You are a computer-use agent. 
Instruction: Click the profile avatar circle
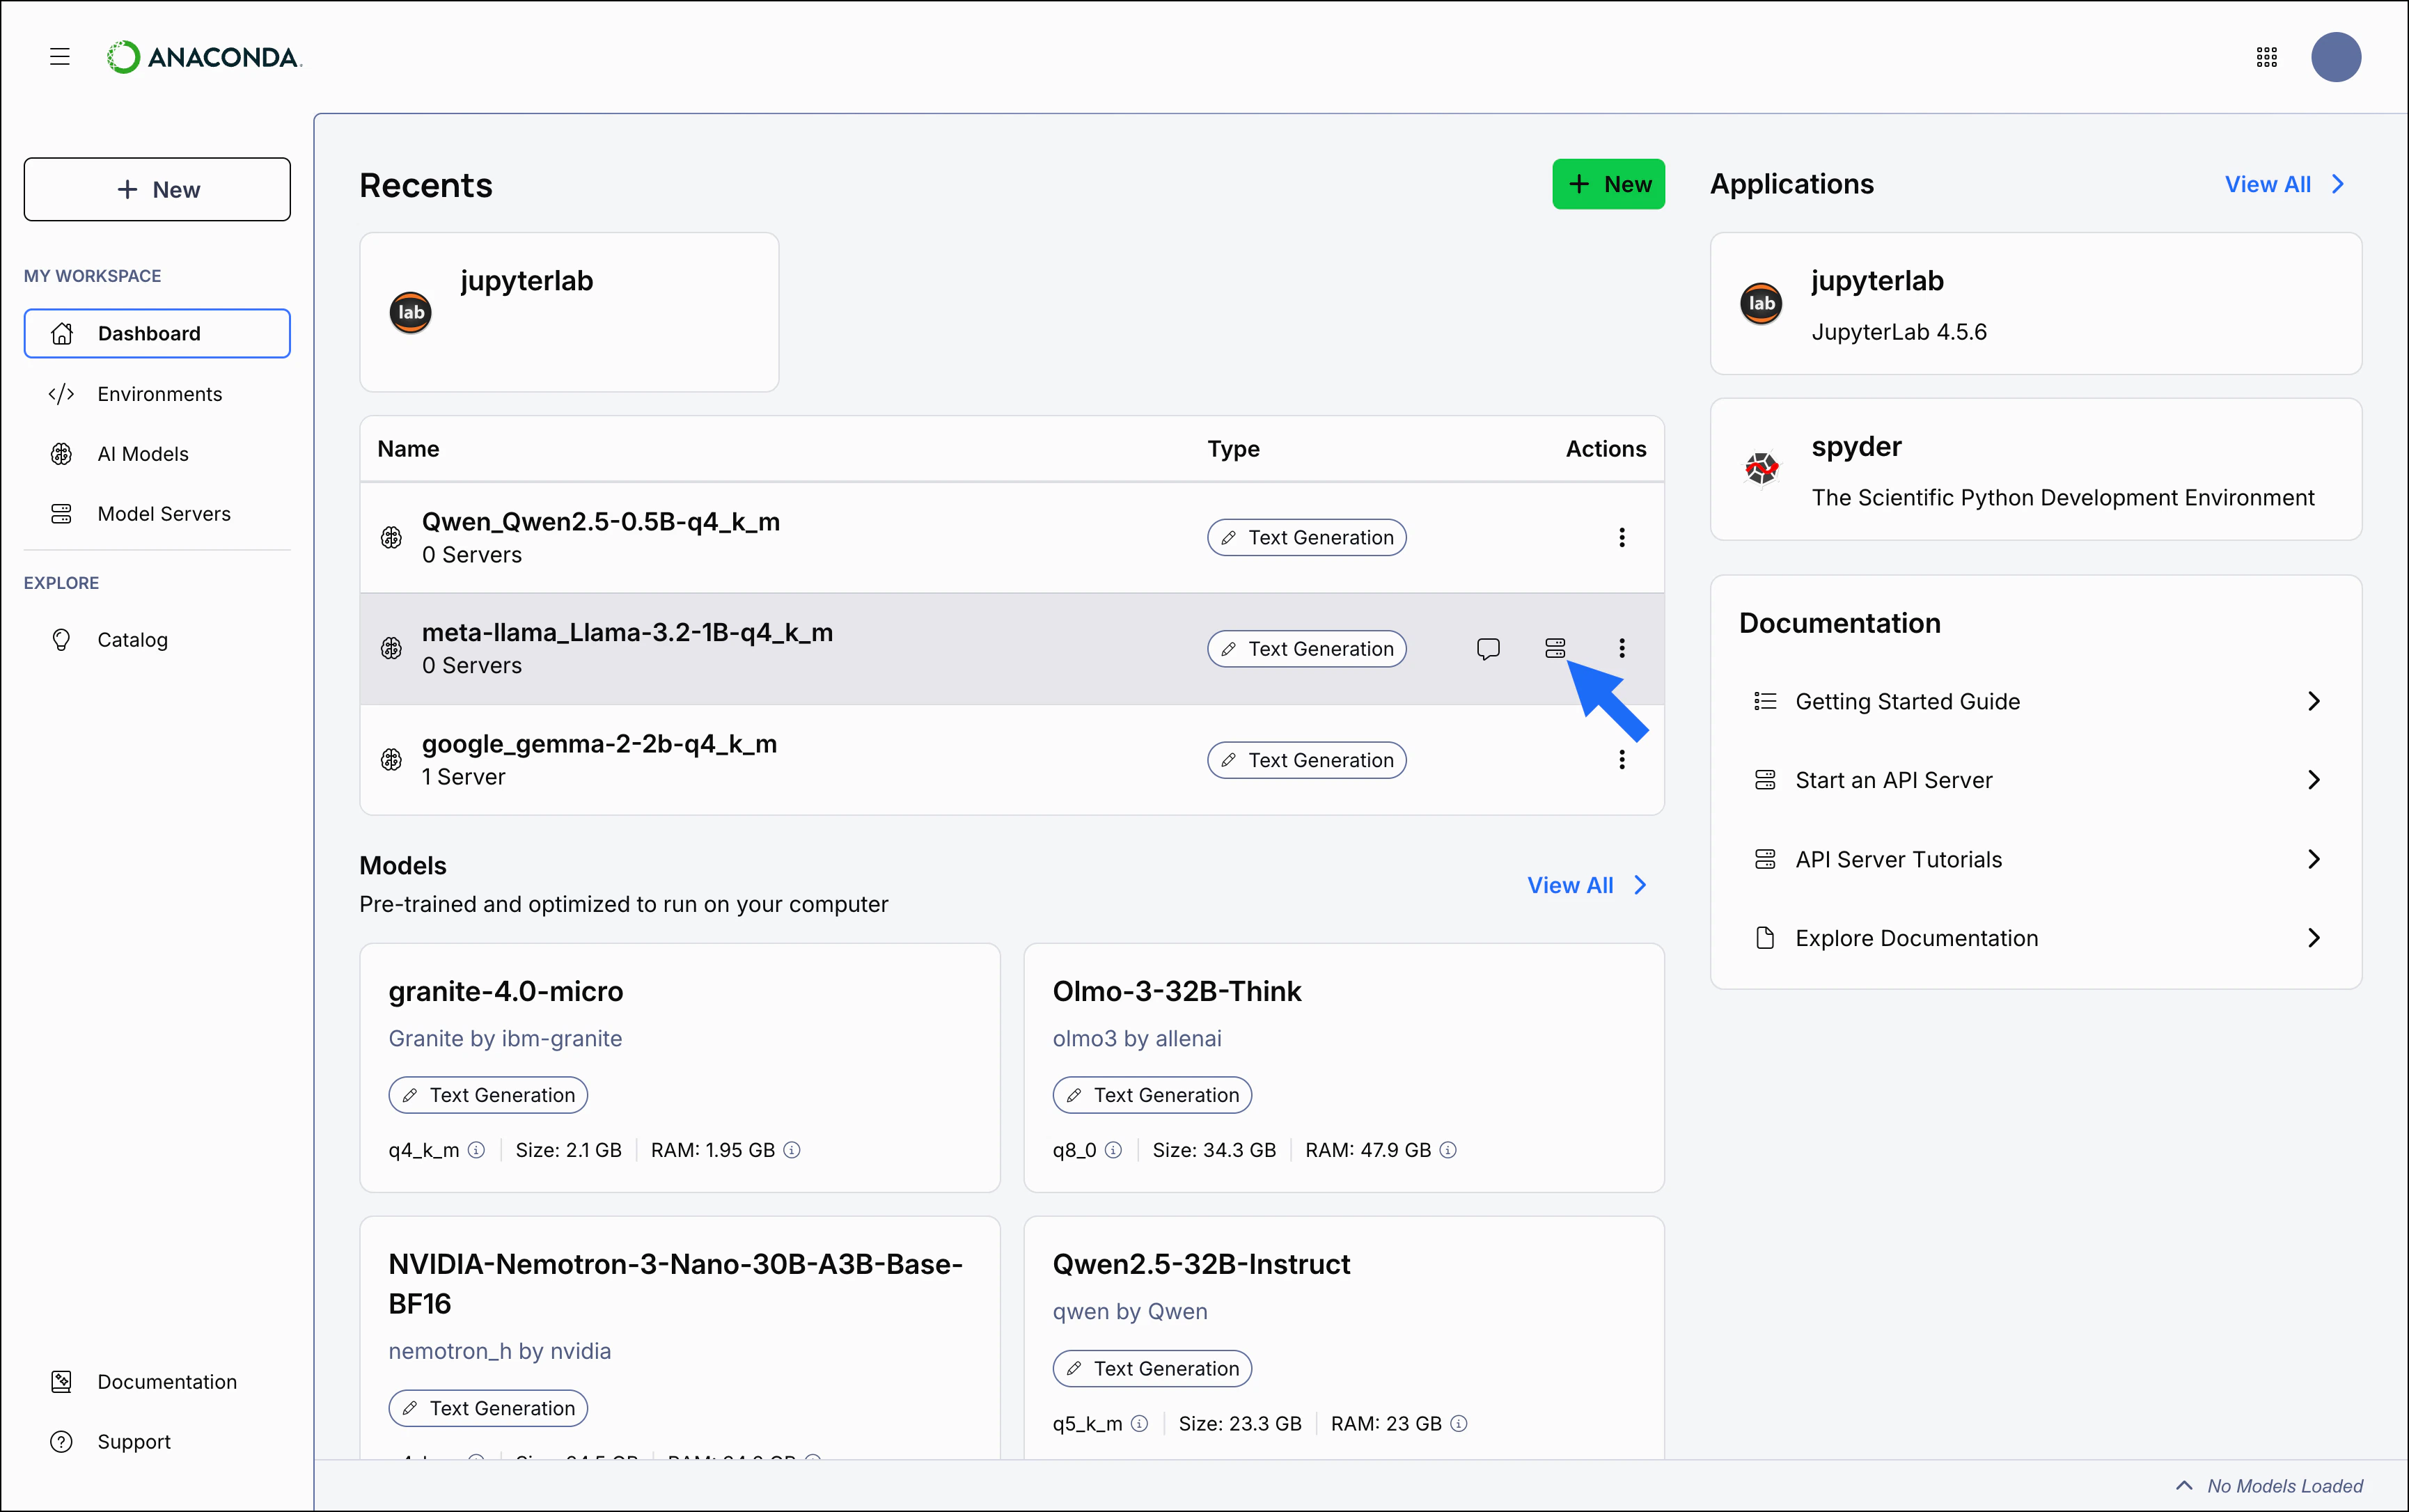pos(2336,57)
